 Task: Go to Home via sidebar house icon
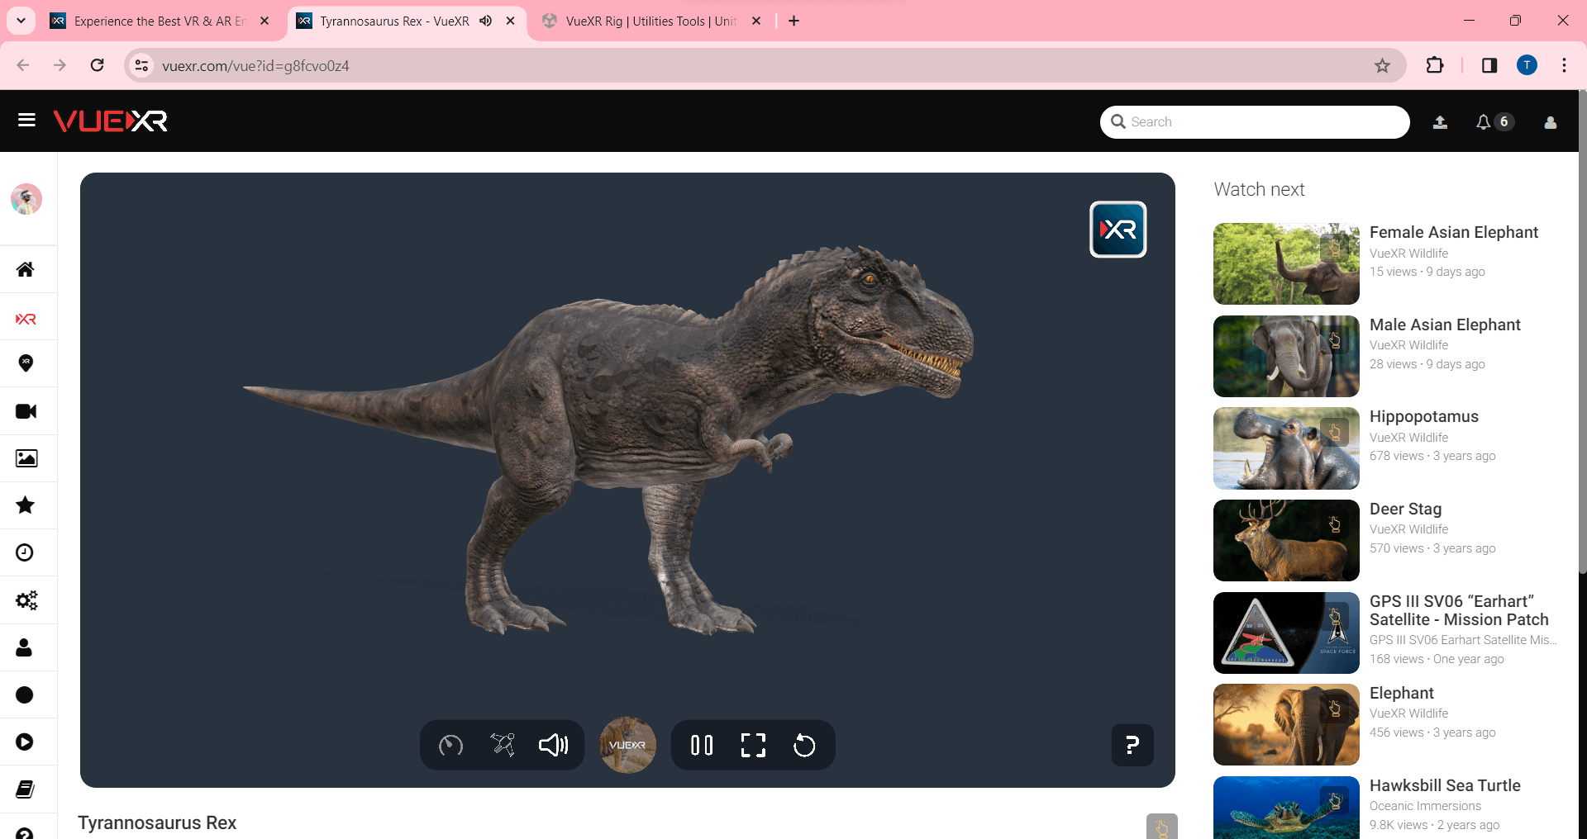[x=26, y=269]
